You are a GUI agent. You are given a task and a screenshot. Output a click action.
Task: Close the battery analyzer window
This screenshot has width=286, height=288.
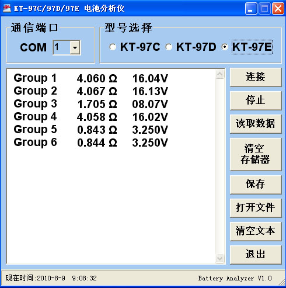[x=278, y=9]
